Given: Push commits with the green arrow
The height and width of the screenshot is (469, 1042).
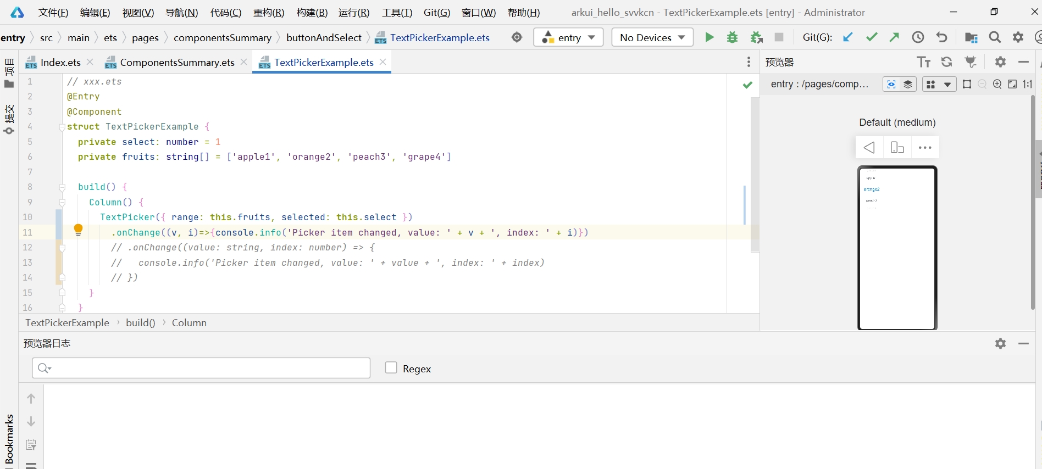Looking at the screenshot, I should tap(895, 37).
